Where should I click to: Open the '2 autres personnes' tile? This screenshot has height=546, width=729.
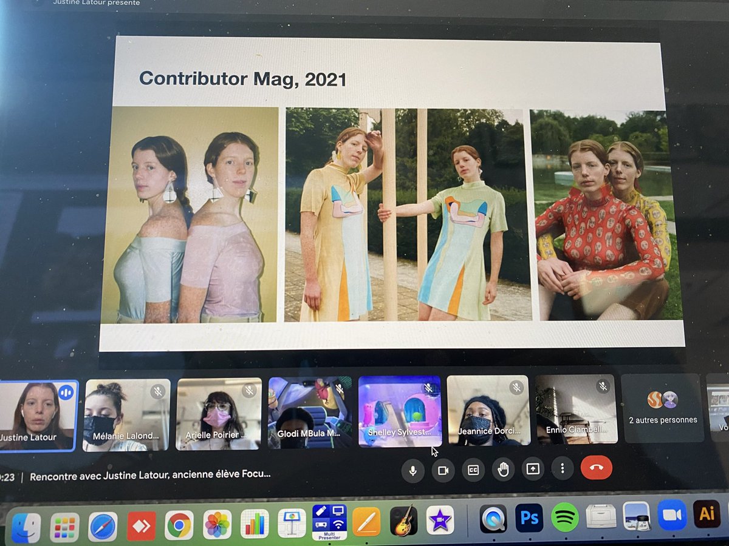click(663, 408)
